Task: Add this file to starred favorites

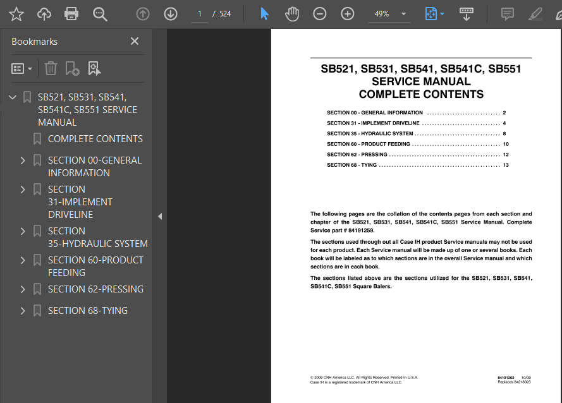Action: [x=16, y=14]
